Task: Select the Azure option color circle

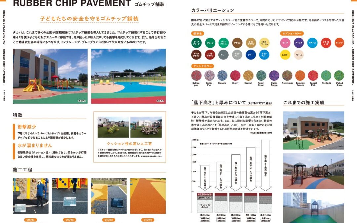Action: pyautogui.click(x=312, y=43)
